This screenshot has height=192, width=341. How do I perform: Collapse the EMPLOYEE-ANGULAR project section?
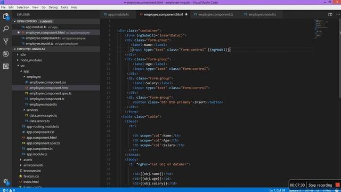tap(15, 49)
